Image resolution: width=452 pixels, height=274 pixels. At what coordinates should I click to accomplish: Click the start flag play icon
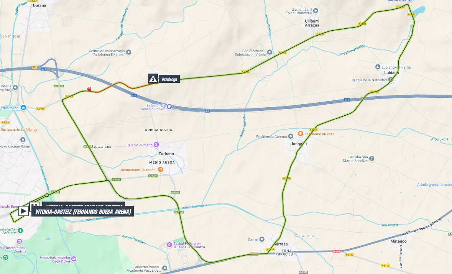click(23, 211)
